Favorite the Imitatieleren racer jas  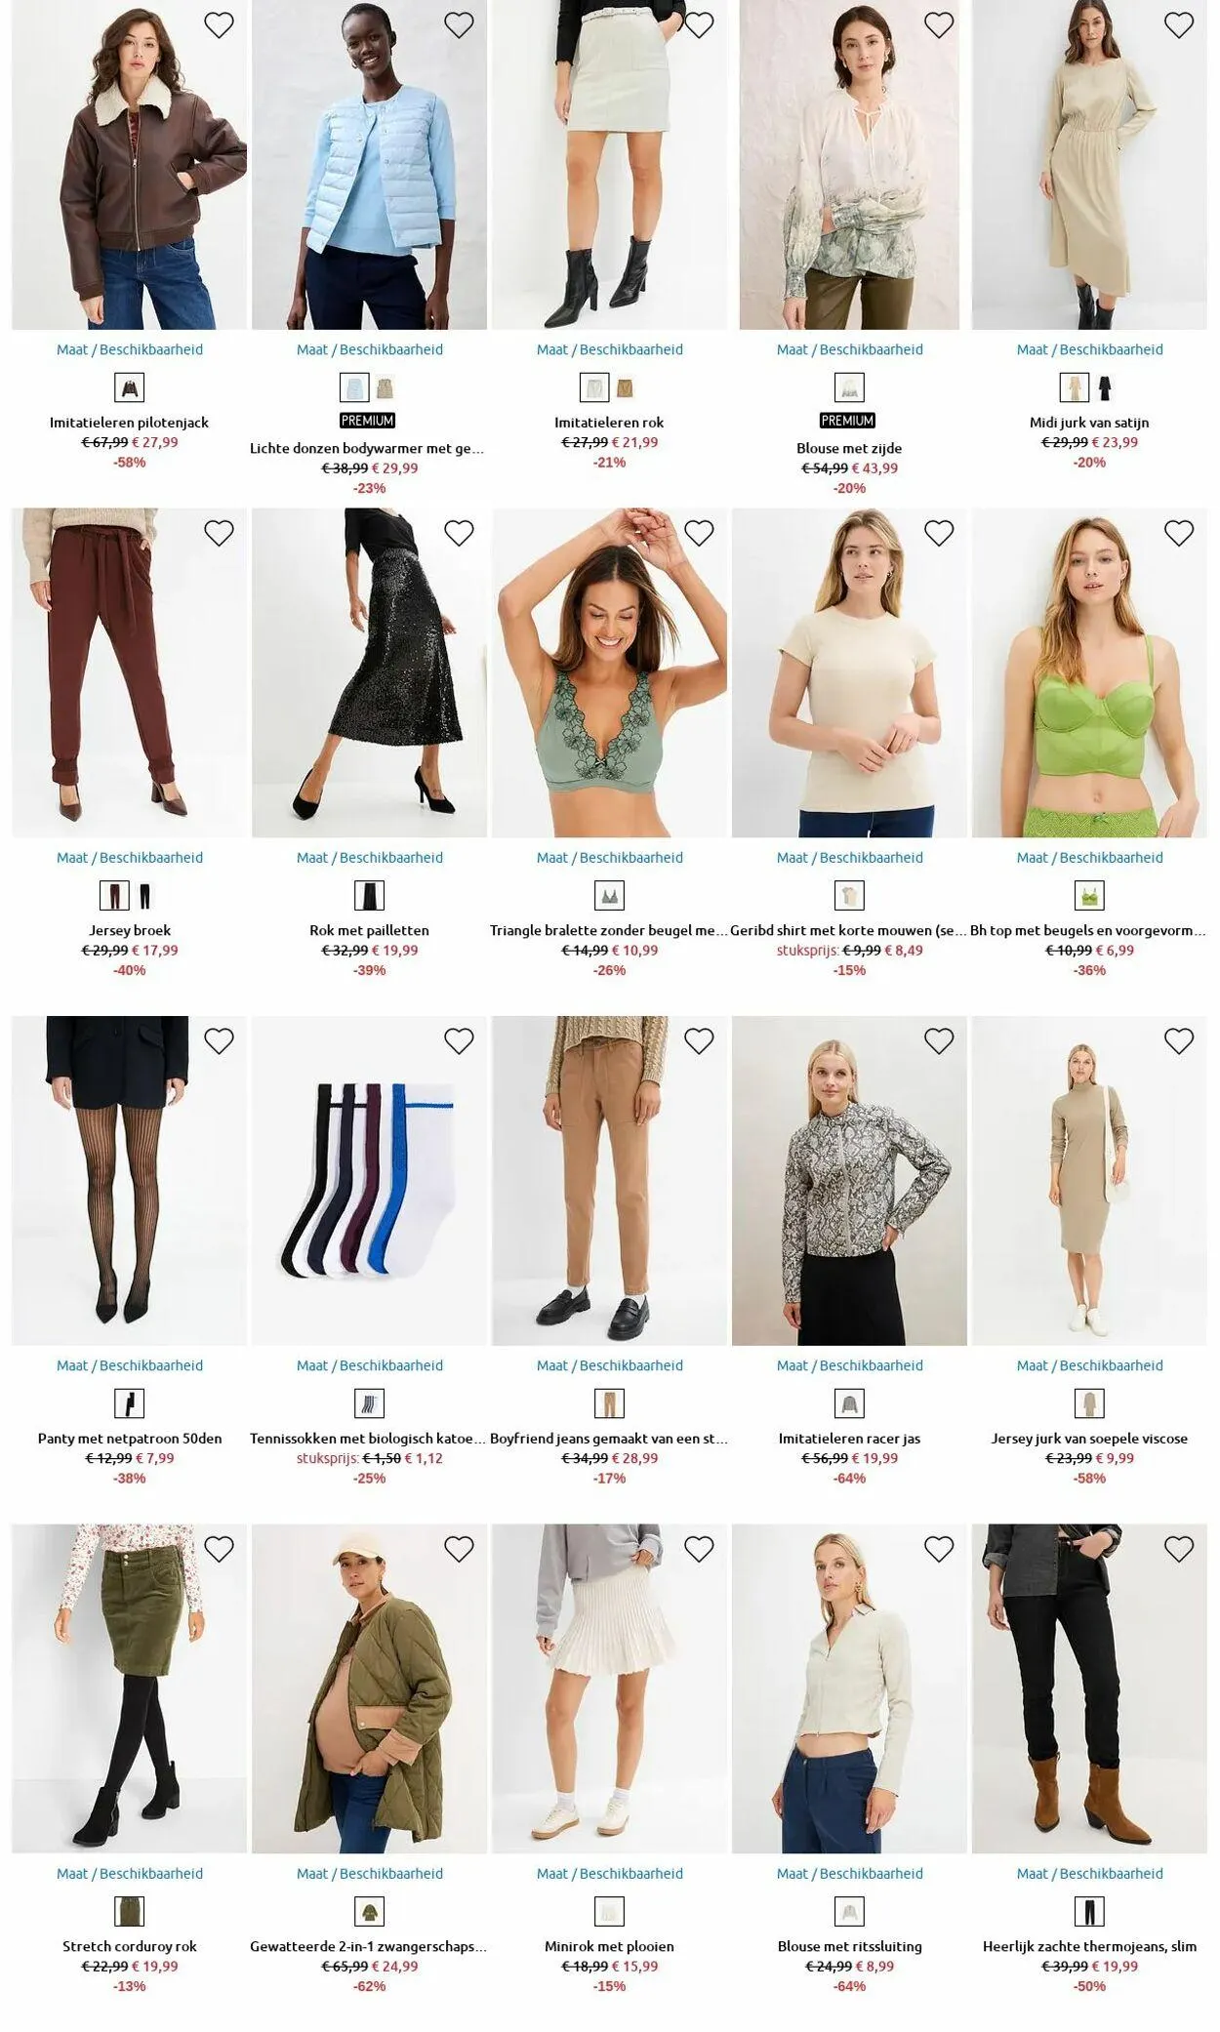(939, 1041)
